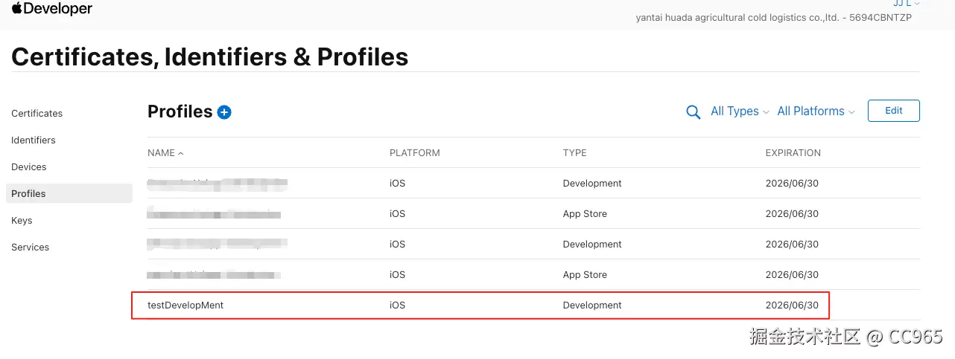This screenshot has height=359, width=955.
Task: Add a new profile with plus icon
Action: (x=224, y=112)
